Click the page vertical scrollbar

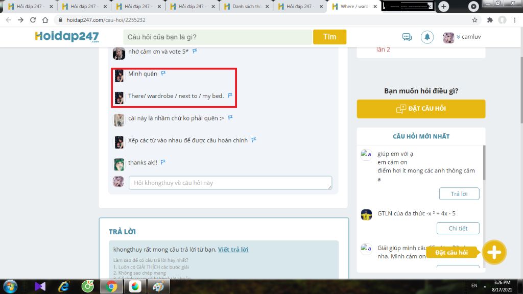(x=521, y=90)
